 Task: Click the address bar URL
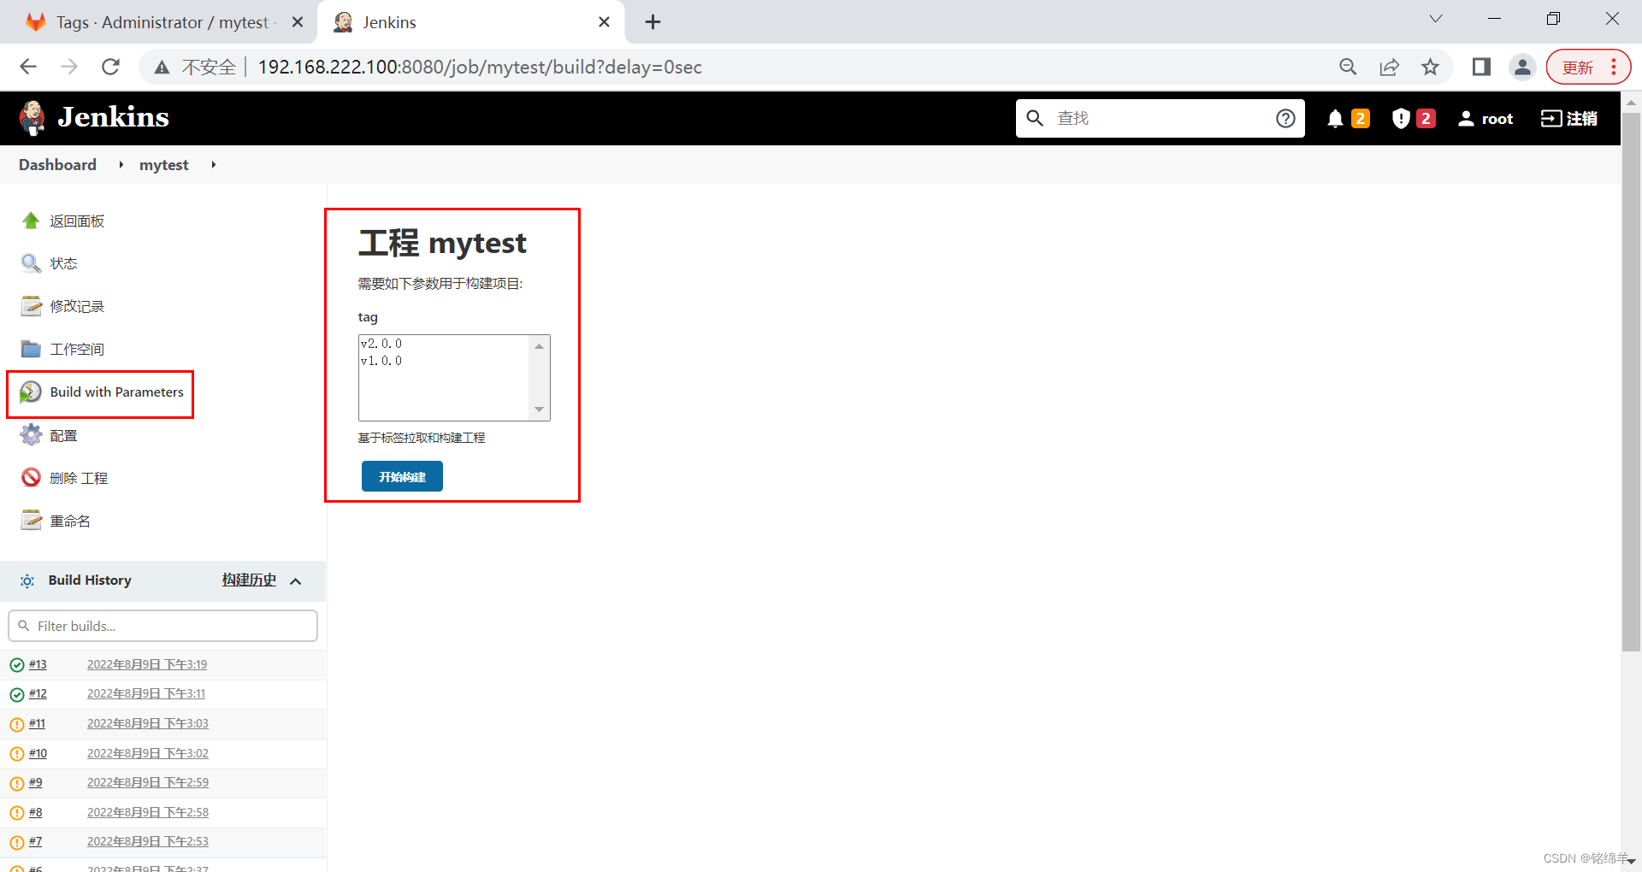point(480,68)
